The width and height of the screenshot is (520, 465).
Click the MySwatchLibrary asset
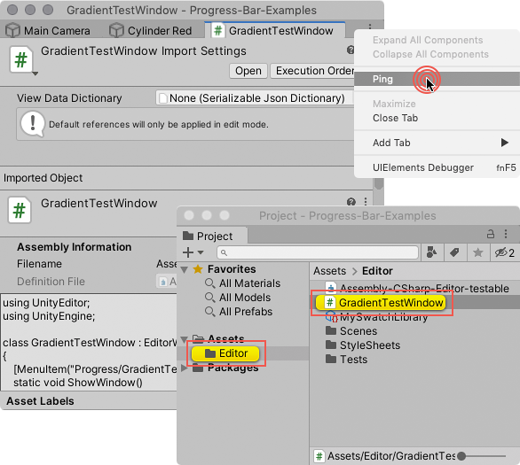(x=377, y=317)
